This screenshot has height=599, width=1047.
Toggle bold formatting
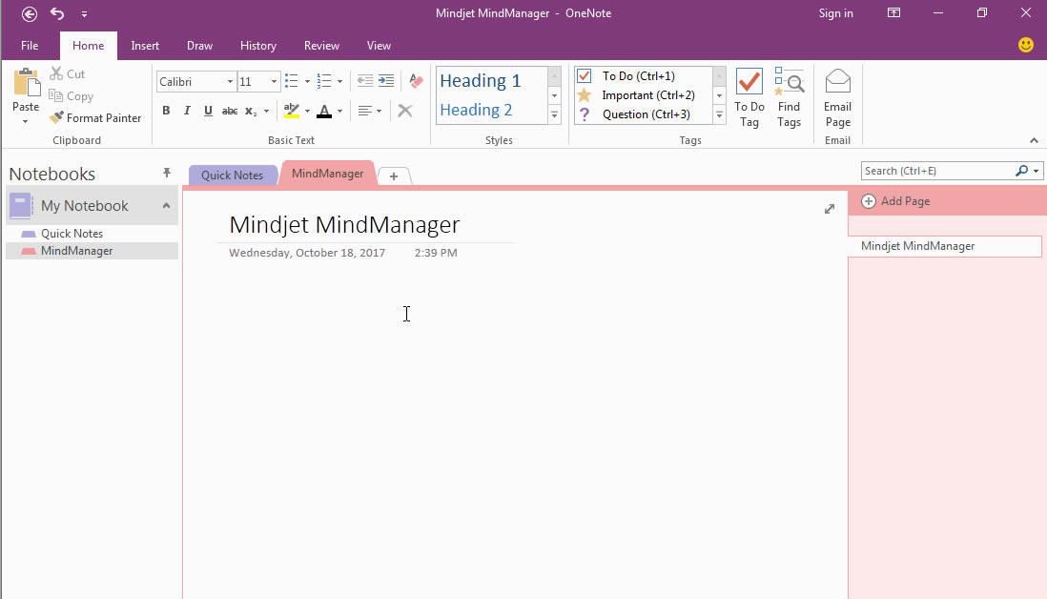click(x=165, y=111)
